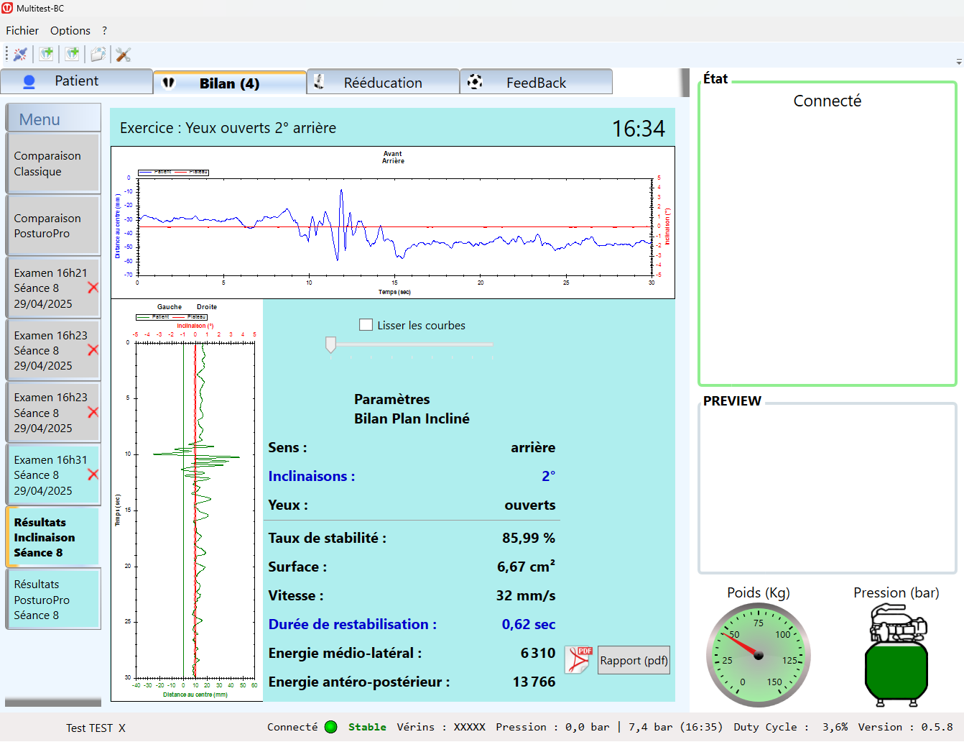964x742 pixels.
Task: Click the Poids weight gauge dial
Action: tap(758, 655)
